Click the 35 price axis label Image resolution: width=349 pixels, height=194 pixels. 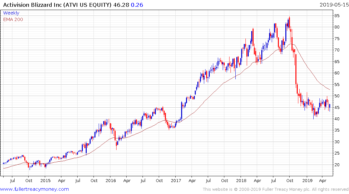[x=337, y=130]
